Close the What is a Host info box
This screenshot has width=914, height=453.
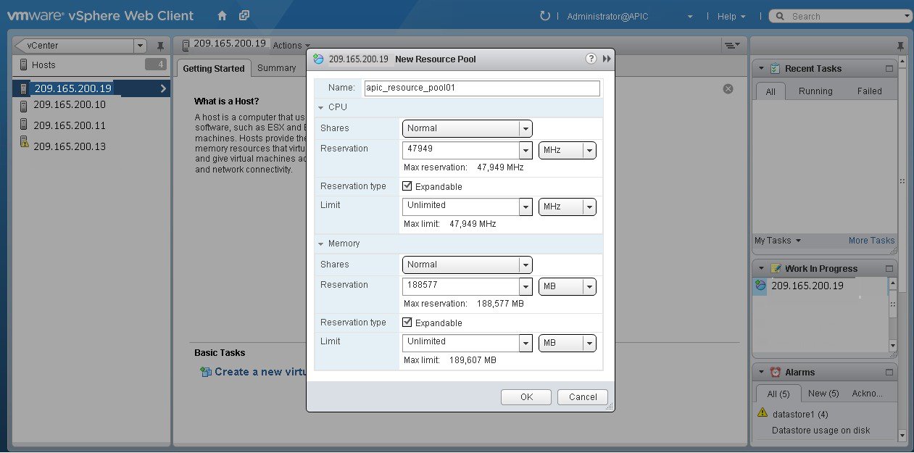728,88
